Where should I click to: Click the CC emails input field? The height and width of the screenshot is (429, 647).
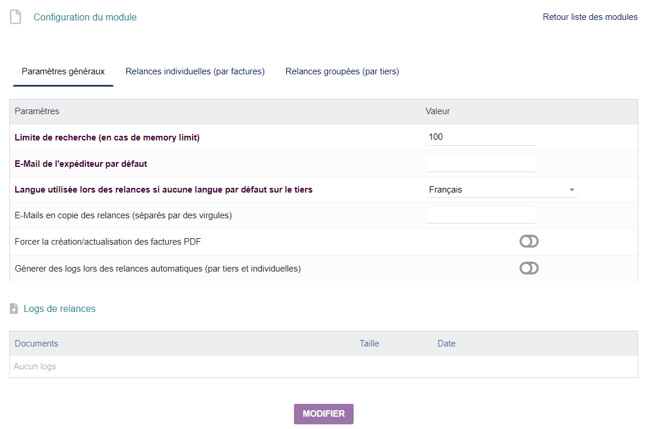[480, 215]
